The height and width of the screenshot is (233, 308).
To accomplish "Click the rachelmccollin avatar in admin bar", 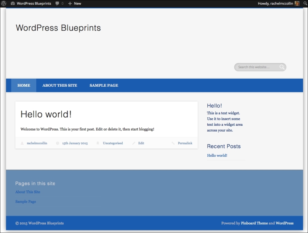I will point(297,3).
